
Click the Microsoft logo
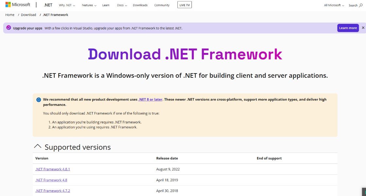pyautogui.click(x=18, y=5)
